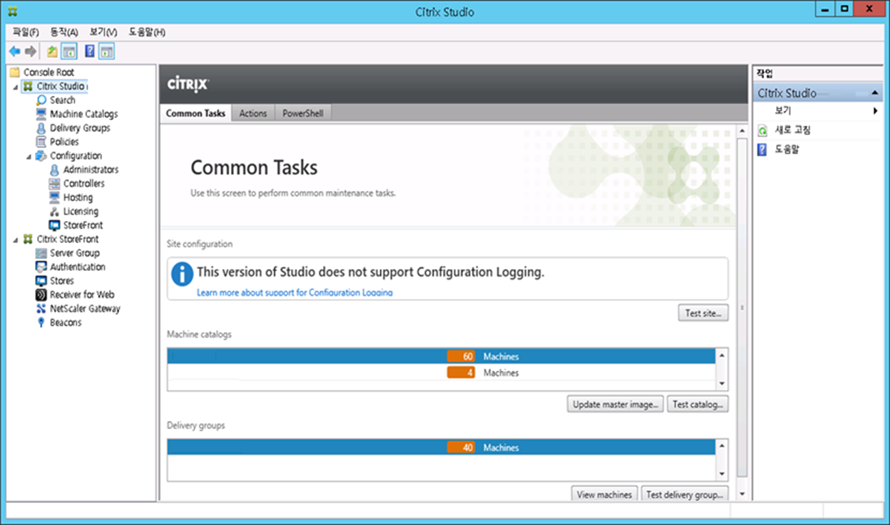Click the Up one level folder icon
This screenshot has height=525, width=890.
pyautogui.click(x=53, y=51)
